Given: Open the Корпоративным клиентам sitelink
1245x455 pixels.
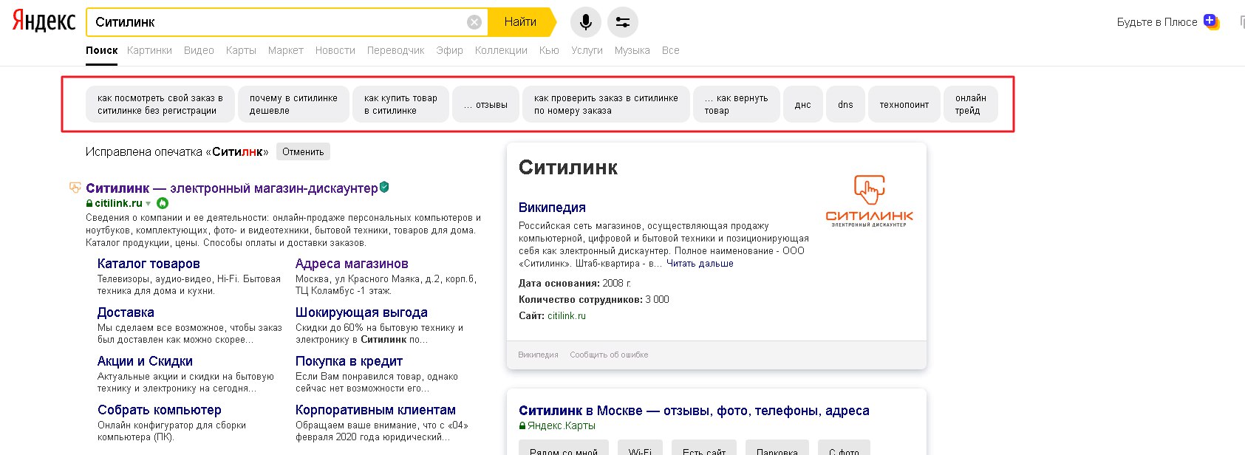Looking at the screenshot, I should pos(375,410).
